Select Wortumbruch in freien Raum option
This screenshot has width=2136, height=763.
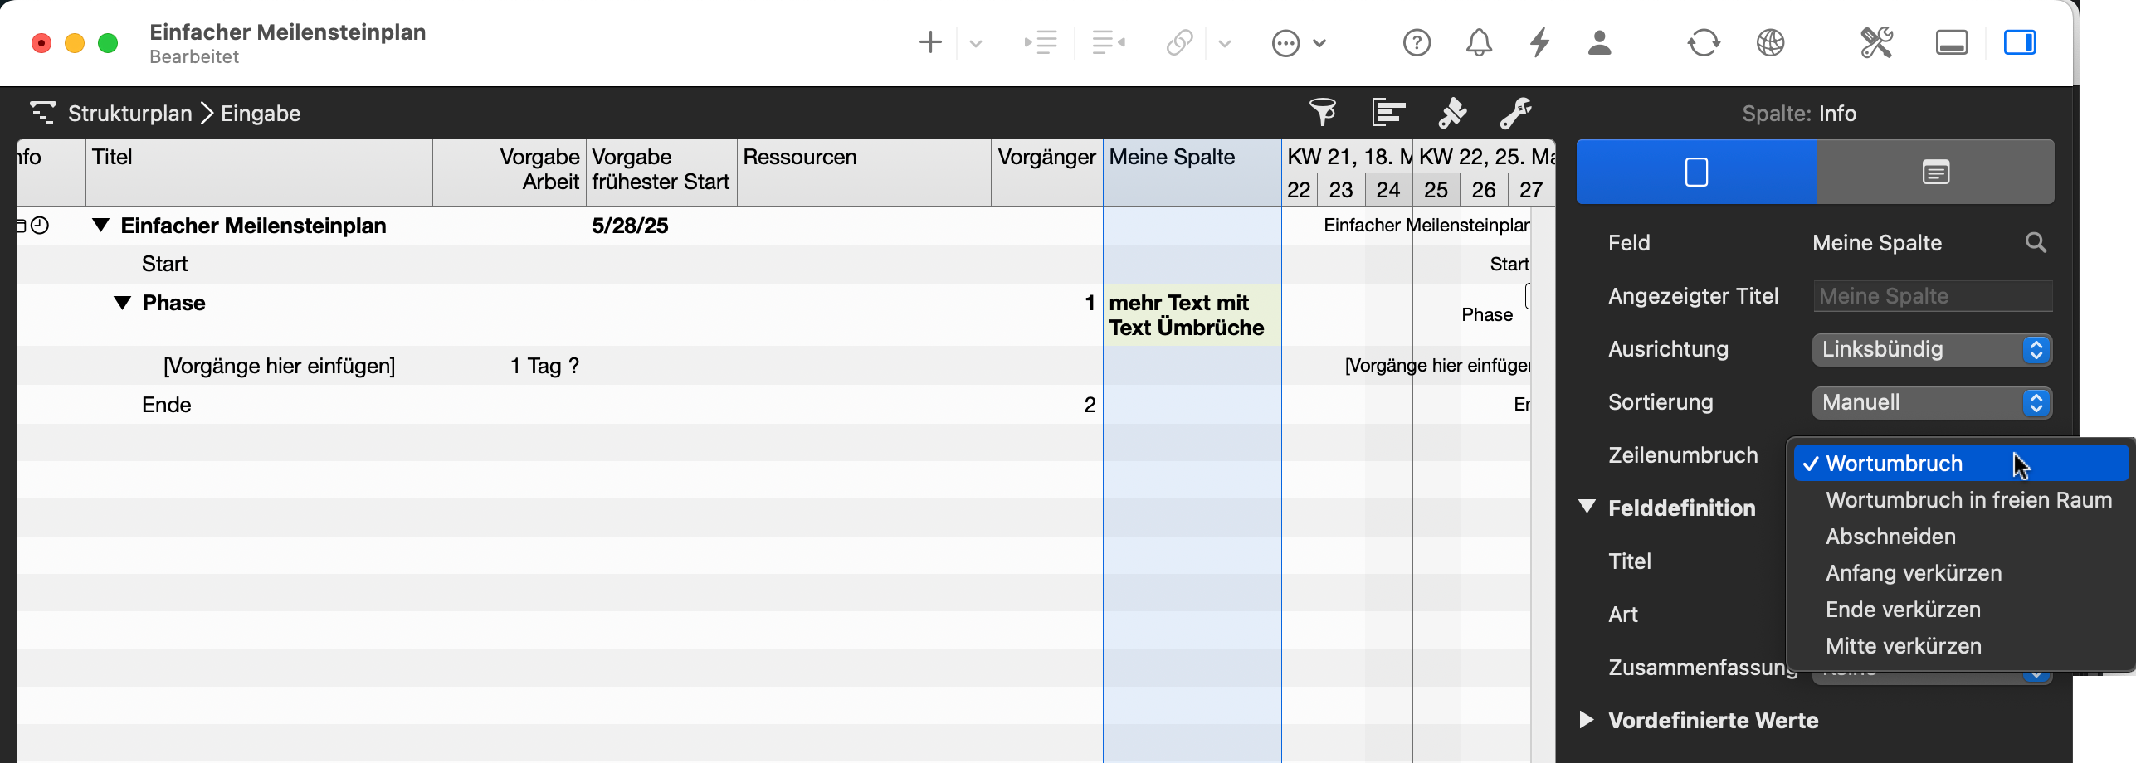[1961, 500]
